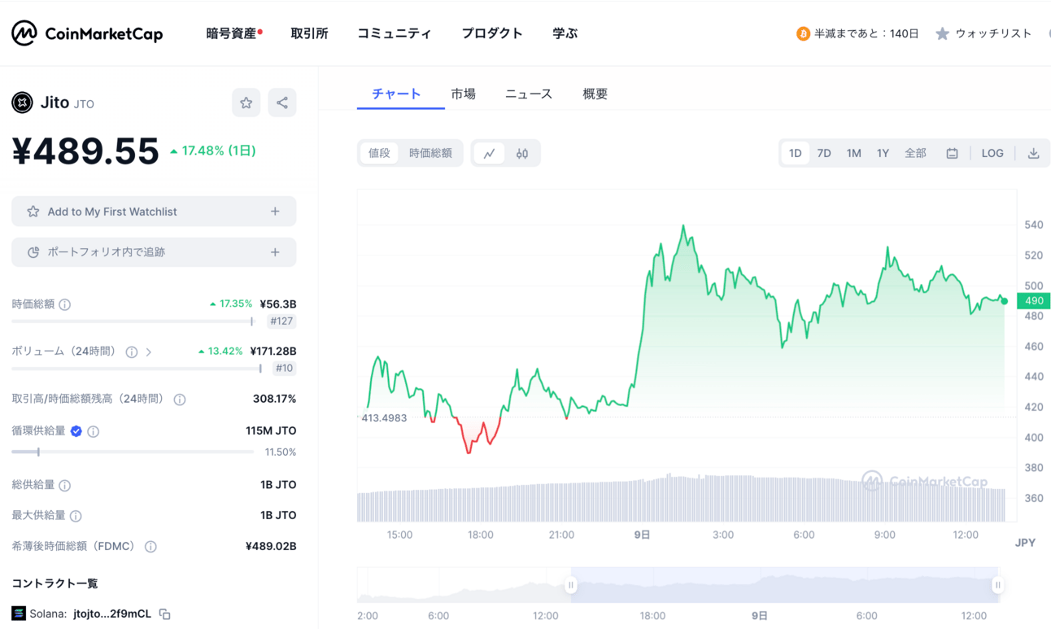Click the verified badge beside 循環供給量
The image size is (1051, 629).
point(76,431)
